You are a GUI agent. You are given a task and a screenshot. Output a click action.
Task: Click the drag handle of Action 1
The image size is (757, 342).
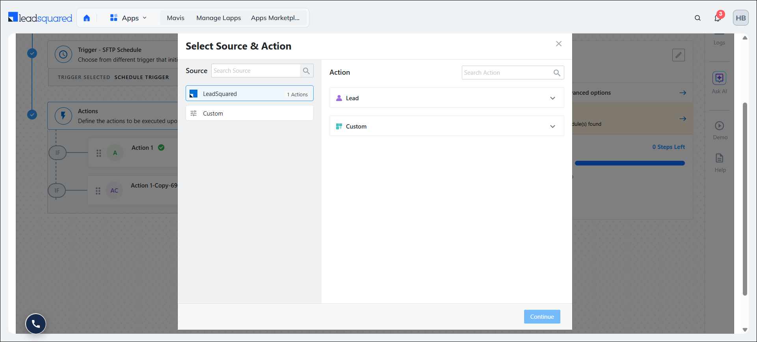tap(99, 153)
